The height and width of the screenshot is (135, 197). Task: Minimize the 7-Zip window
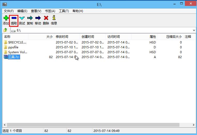(175, 4)
